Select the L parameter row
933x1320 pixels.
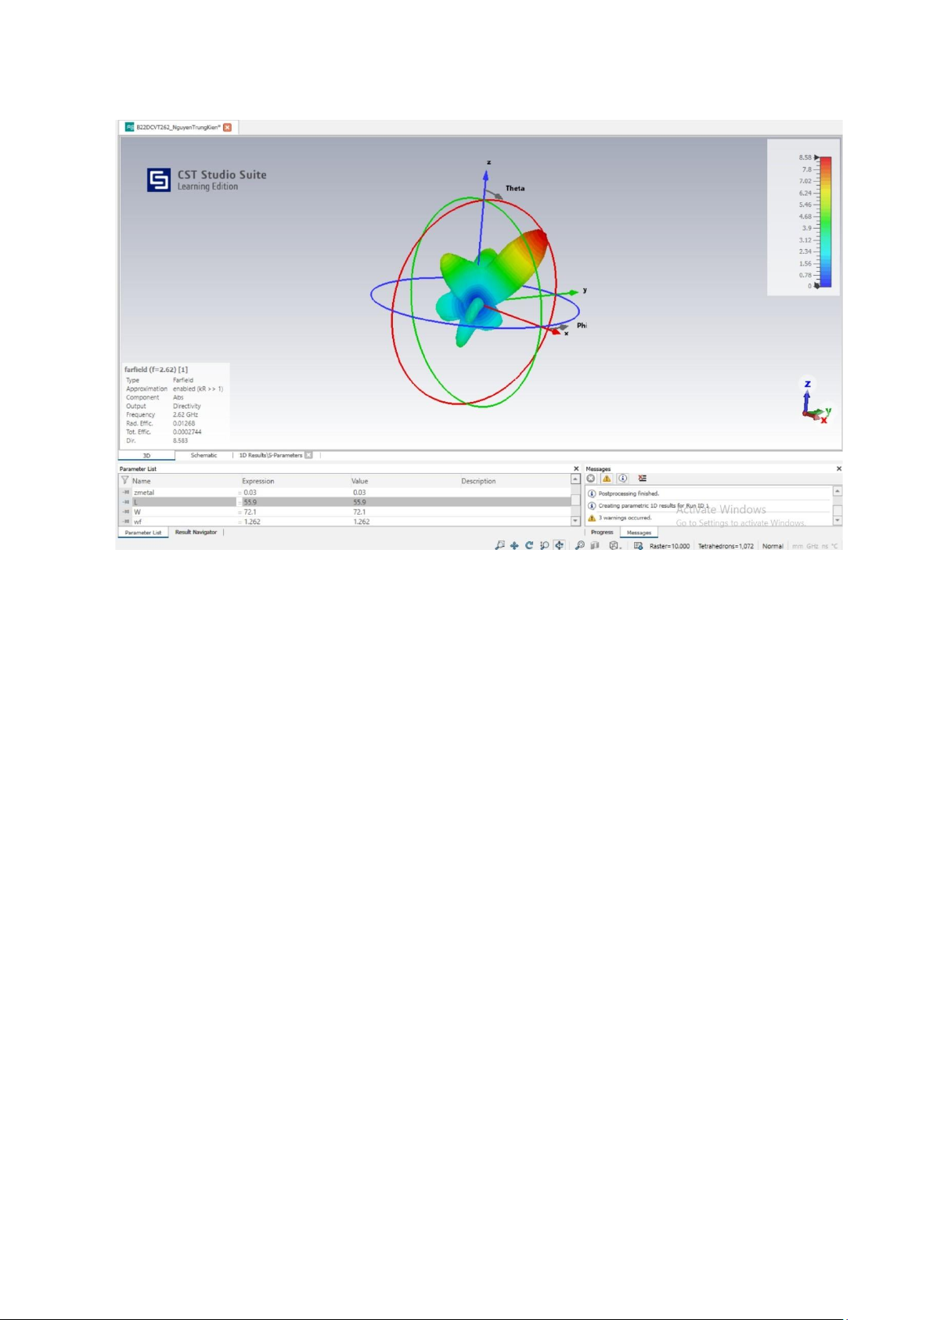click(x=345, y=502)
